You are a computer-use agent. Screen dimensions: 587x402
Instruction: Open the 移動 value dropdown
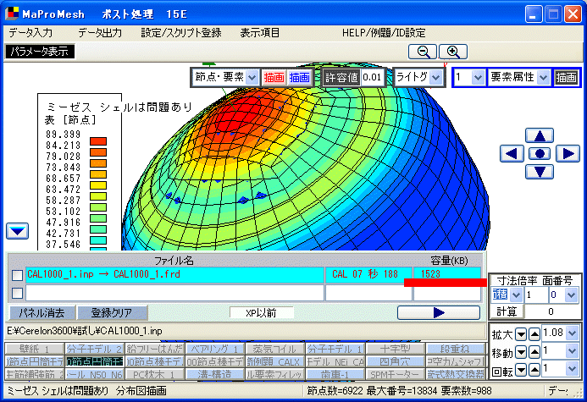click(x=572, y=350)
